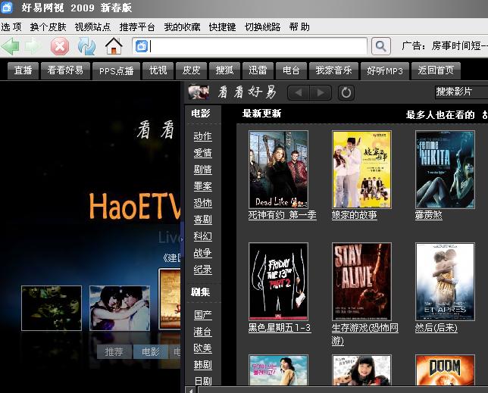Click the green back arrow icon

coord(11,46)
